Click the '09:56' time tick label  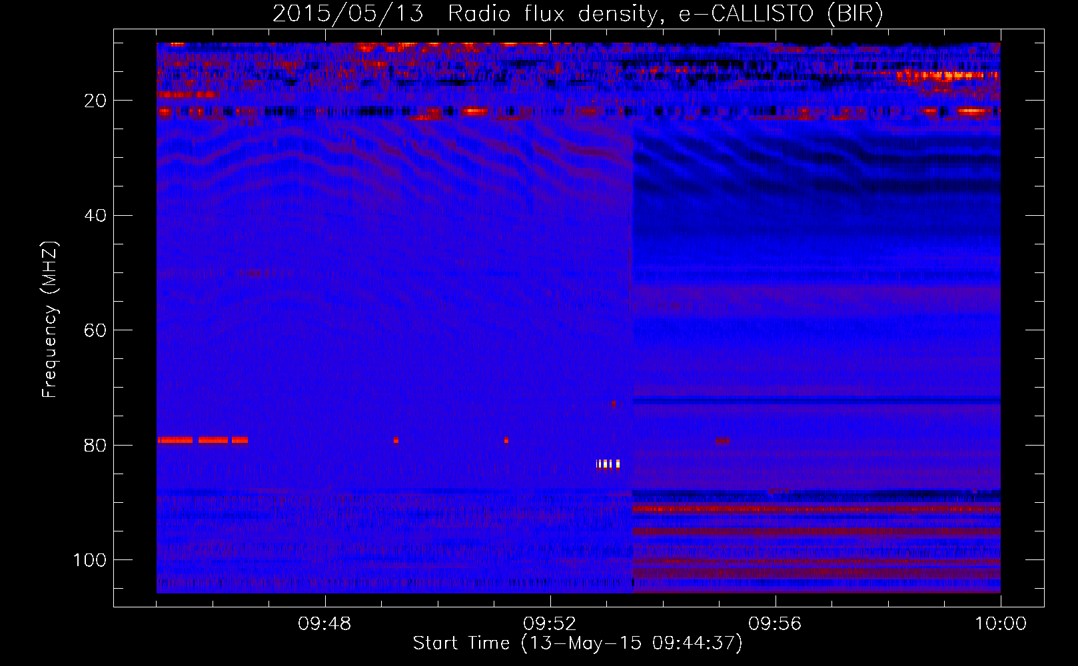tap(775, 624)
